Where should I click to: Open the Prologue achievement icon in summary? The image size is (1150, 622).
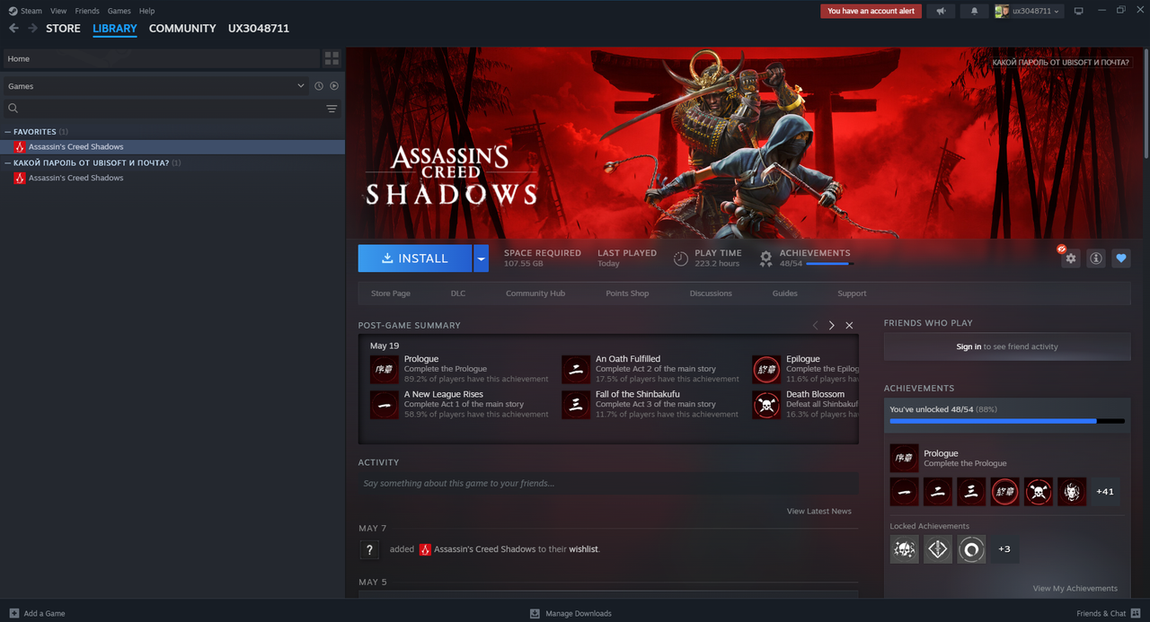coord(385,369)
